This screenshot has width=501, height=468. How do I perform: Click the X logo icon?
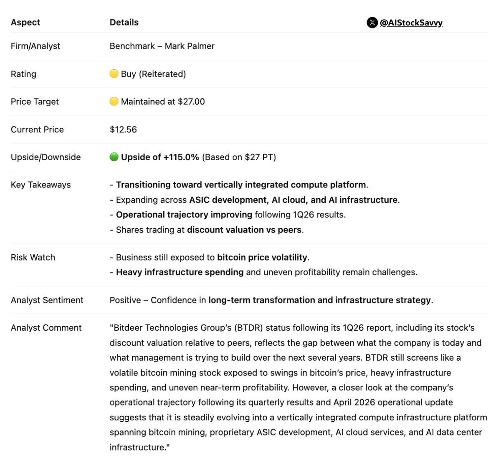tap(372, 23)
